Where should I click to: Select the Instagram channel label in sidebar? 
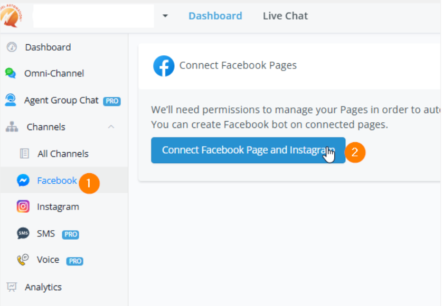point(58,206)
